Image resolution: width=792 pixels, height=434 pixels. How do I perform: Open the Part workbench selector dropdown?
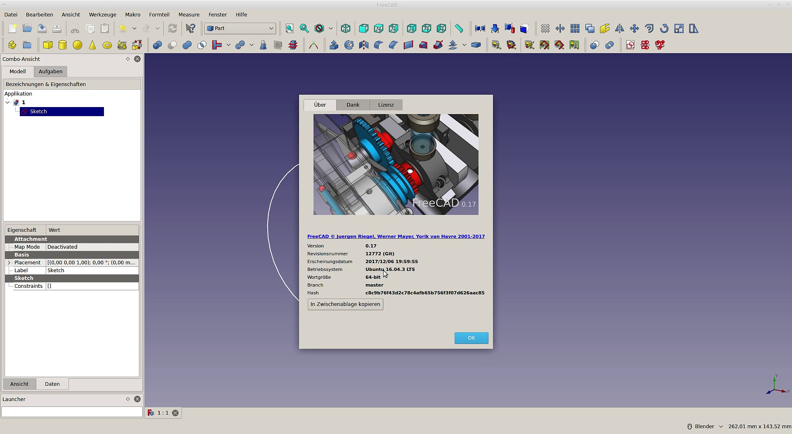point(240,28)
